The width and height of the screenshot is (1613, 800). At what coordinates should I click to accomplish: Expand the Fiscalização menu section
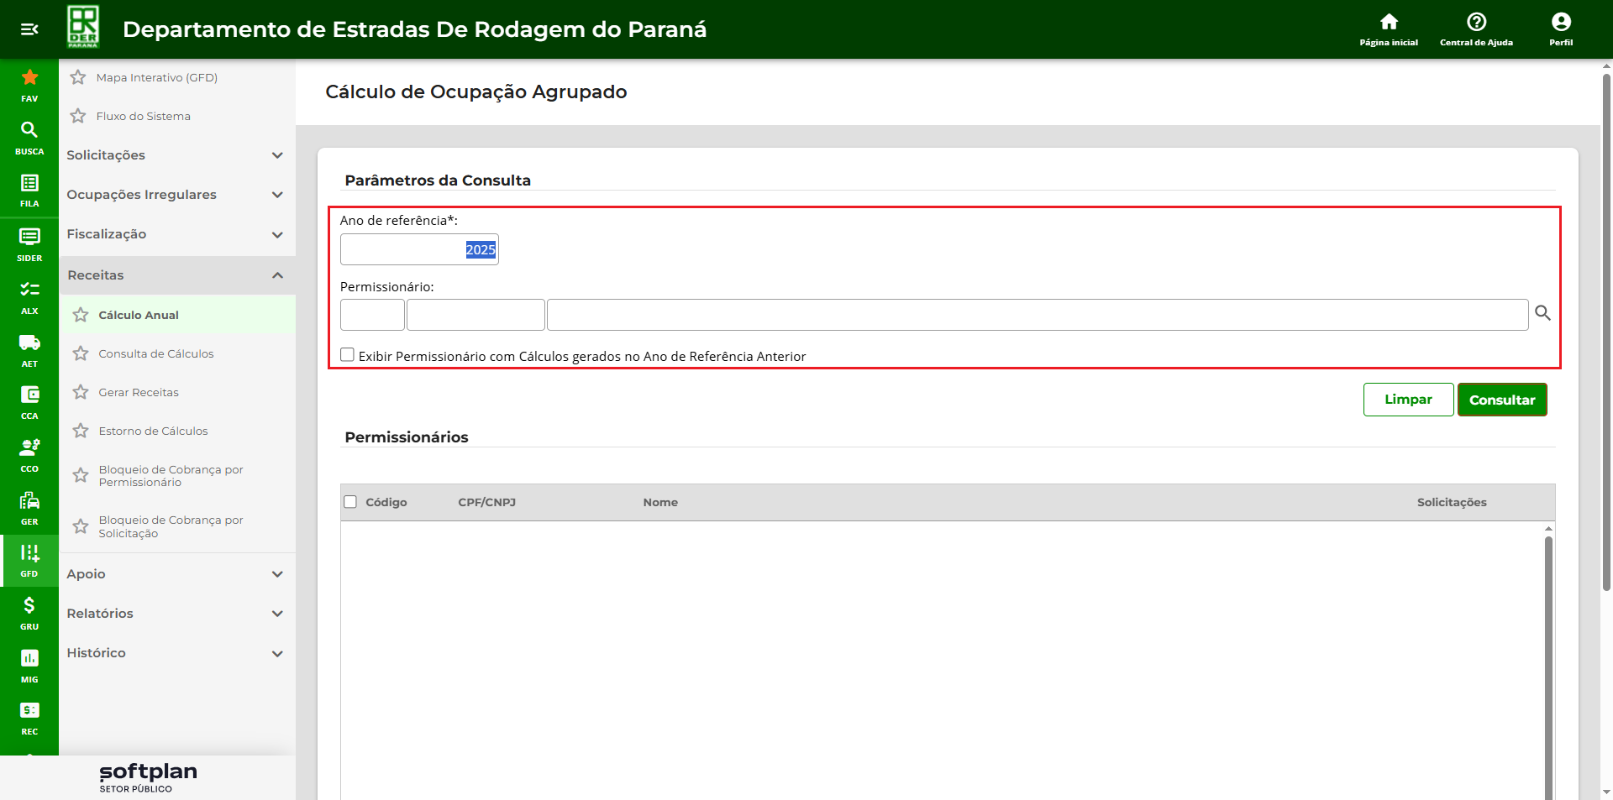[175, 234]
